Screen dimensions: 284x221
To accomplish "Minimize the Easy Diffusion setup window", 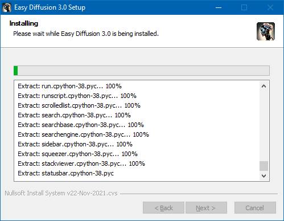I will coord(219,7).
